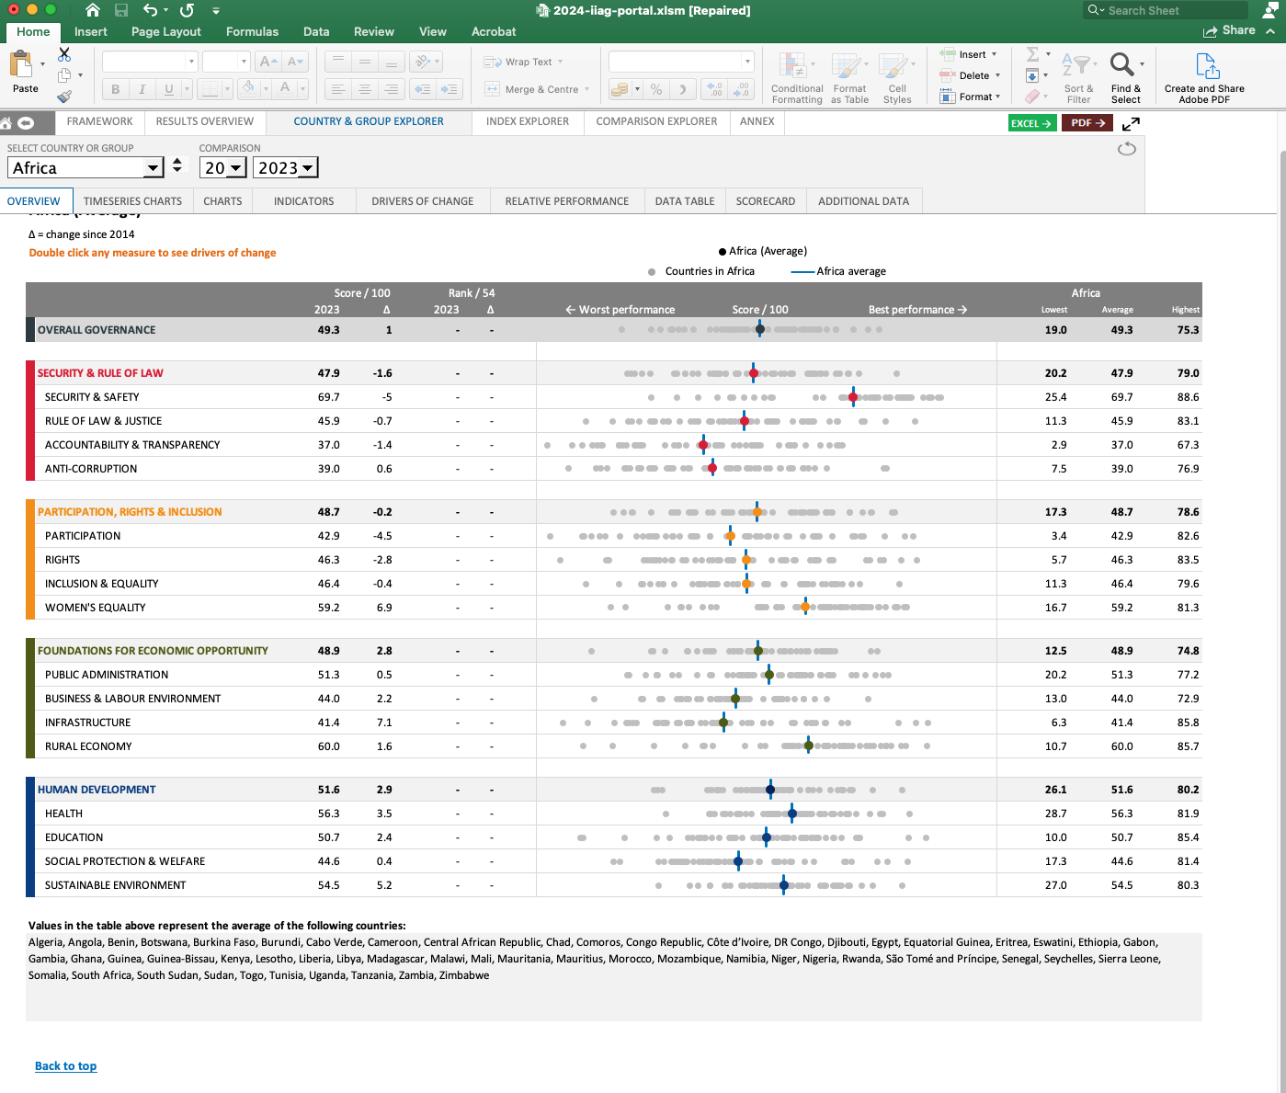Click the Search Sheet field
This screenshot has height=1093, width=1286.
point(1166,10)
